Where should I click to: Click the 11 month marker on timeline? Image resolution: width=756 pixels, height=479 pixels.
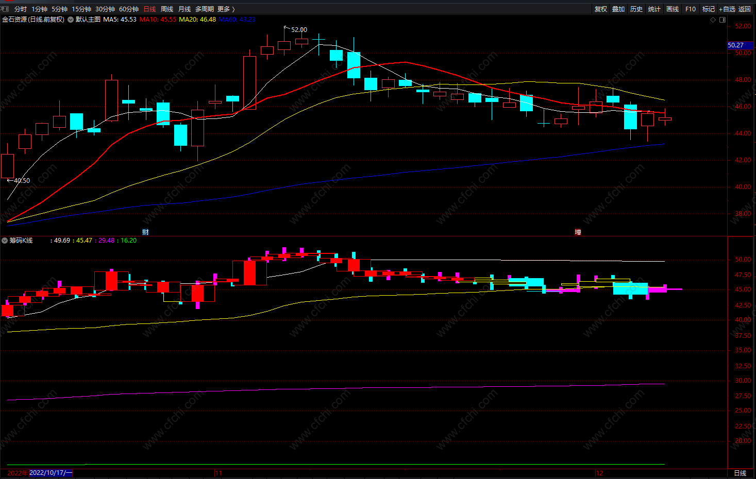(x=219, y=473)
